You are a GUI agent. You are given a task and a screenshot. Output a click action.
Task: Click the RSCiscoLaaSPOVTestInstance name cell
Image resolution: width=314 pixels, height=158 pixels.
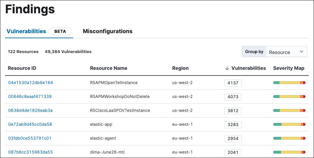(x=120, y=110)
